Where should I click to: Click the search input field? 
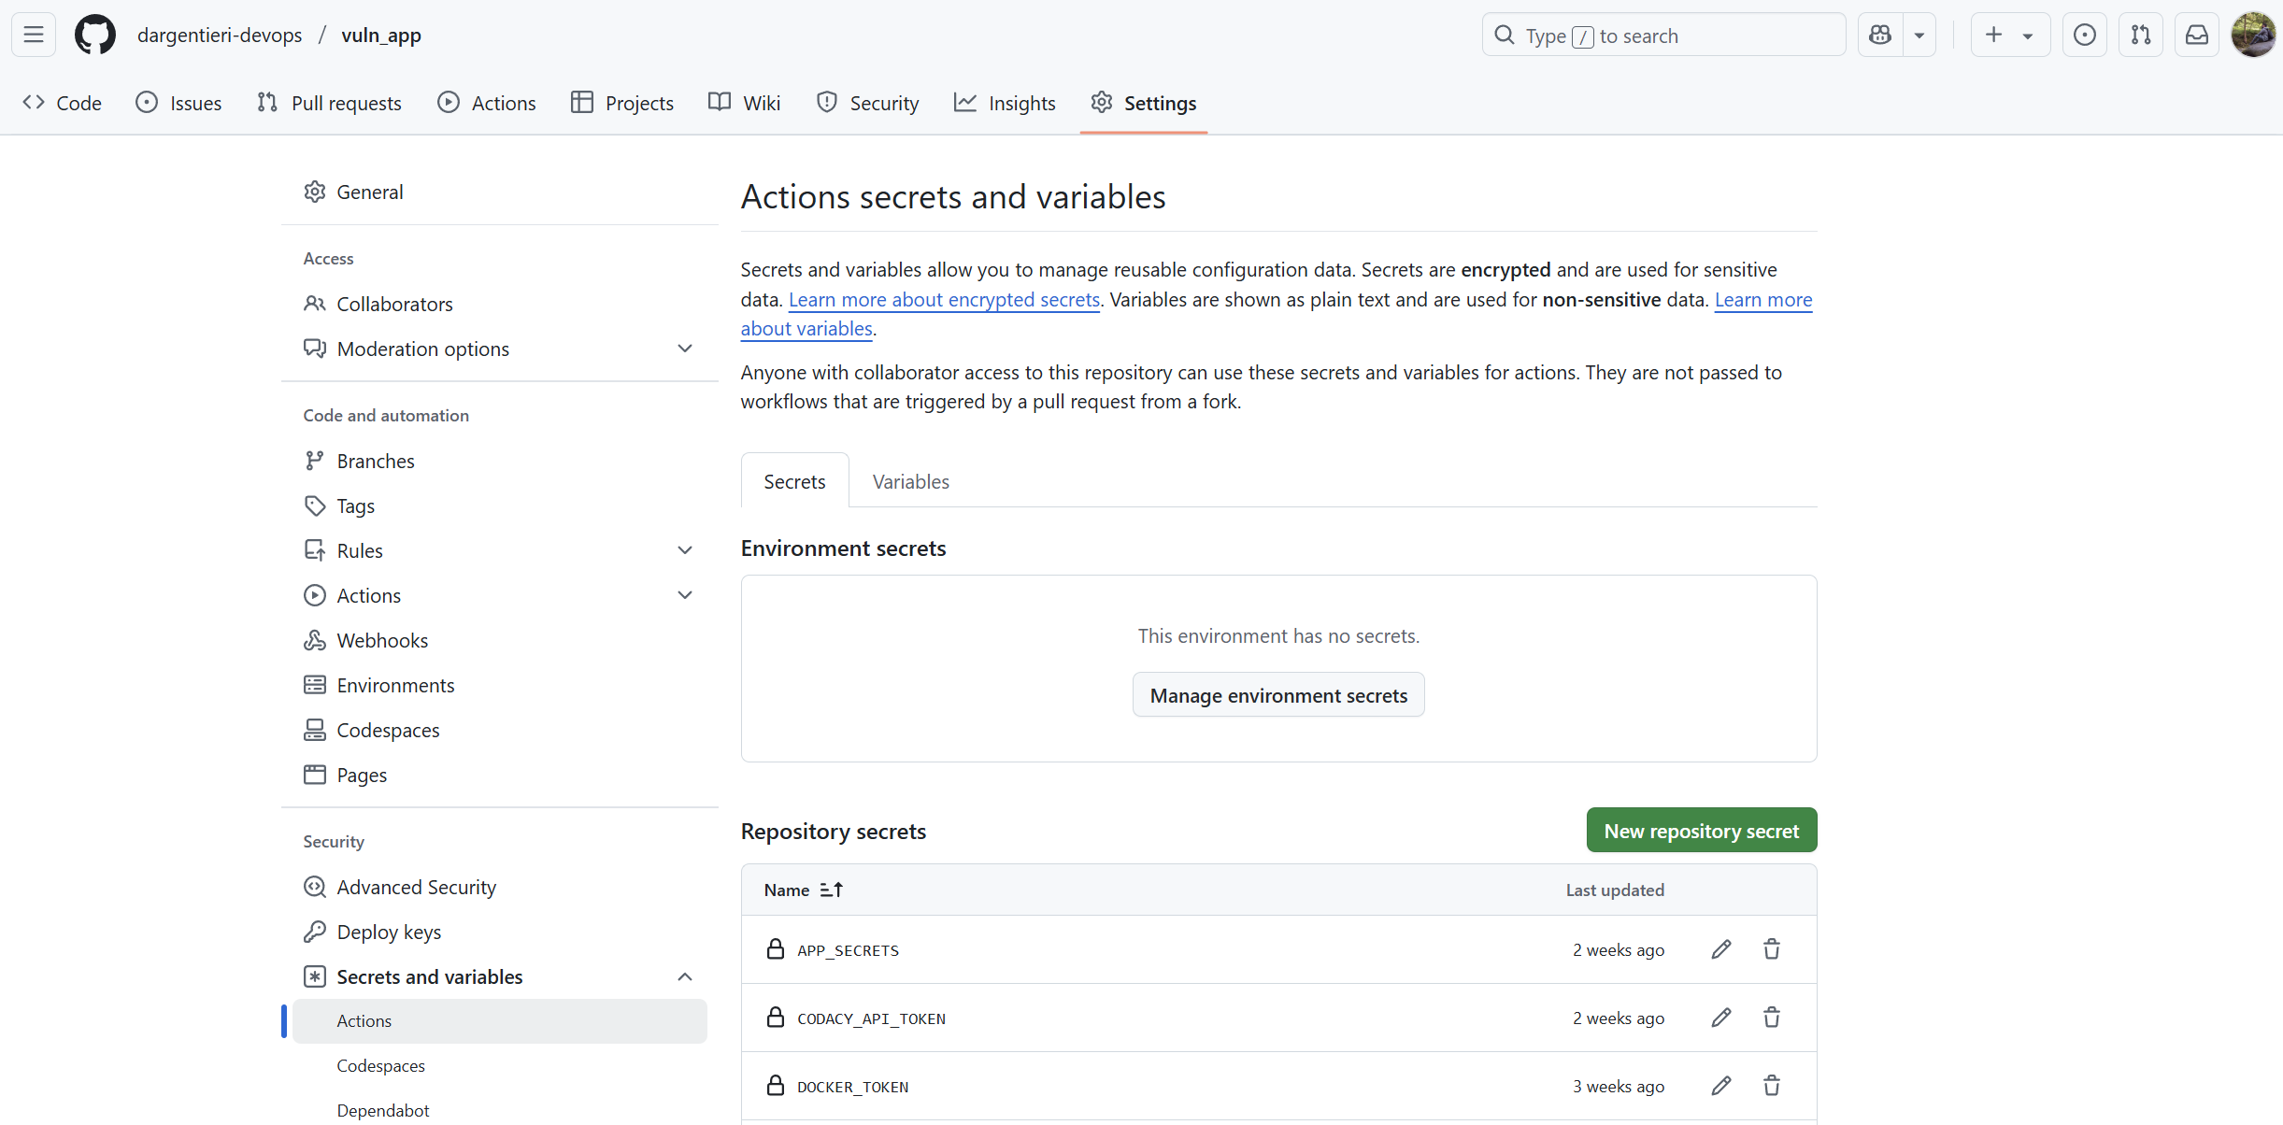pyautogui.click(x=1663, y=36)
